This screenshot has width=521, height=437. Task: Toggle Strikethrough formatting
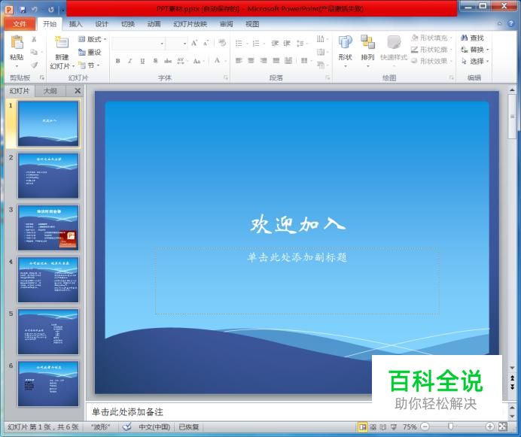(x=168, y=61)
